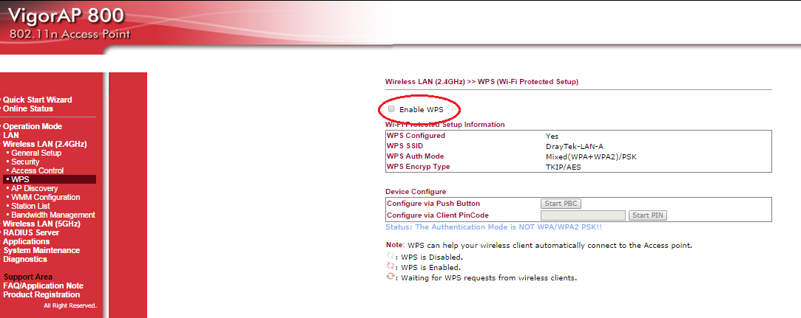Select Operation Mode in sidebar

33,126
